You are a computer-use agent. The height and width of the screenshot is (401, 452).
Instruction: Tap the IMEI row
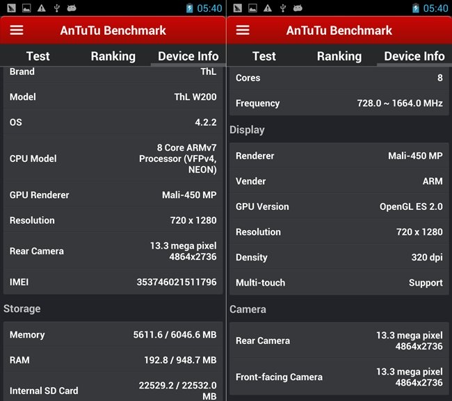(x=113, y=282)
